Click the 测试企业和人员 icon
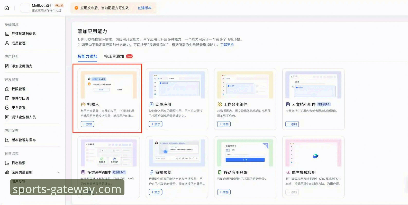The width and height of the screenshot is (408, 205). tap(7, 117)
